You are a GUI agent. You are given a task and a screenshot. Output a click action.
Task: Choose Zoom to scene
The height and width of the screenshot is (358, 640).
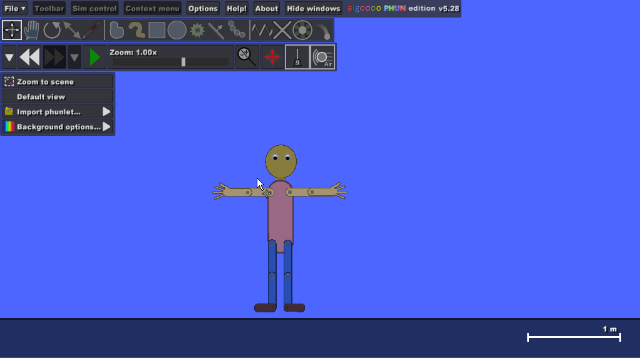[58, 81]
